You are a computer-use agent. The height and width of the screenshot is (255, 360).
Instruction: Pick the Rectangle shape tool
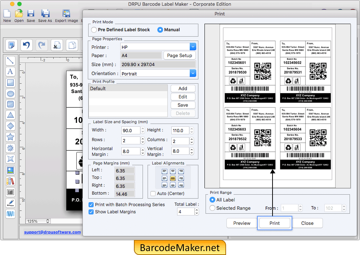pyautogui.click(x=10, y=83)
